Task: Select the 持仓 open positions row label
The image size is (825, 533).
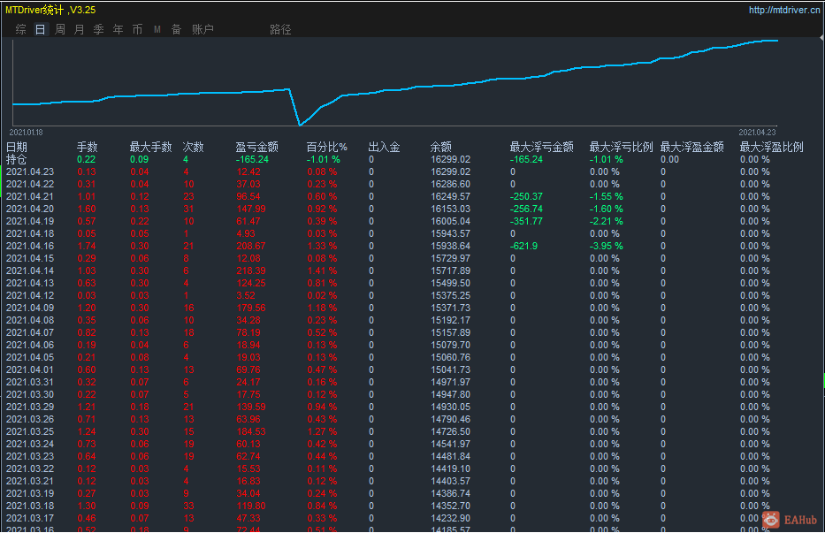Action: 16,159
